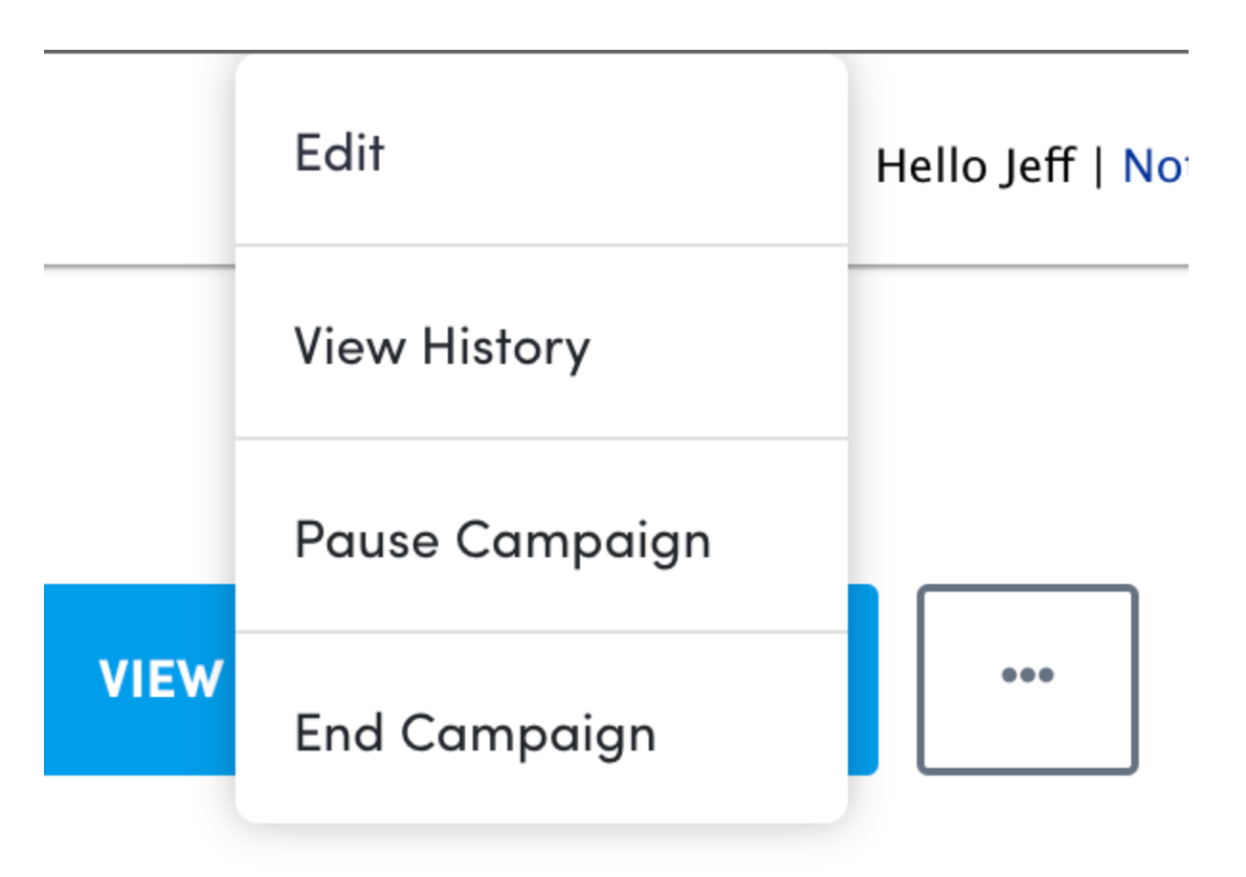Collapse the popup using the ellipsis button

1027,678
